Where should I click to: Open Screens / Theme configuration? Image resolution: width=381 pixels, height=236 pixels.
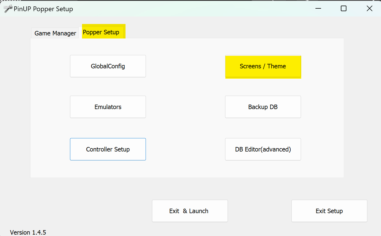(263, 66)
